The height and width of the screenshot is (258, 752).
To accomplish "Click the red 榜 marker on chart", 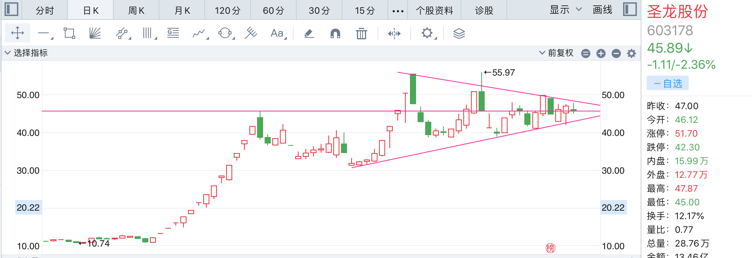I will (550, 248).
